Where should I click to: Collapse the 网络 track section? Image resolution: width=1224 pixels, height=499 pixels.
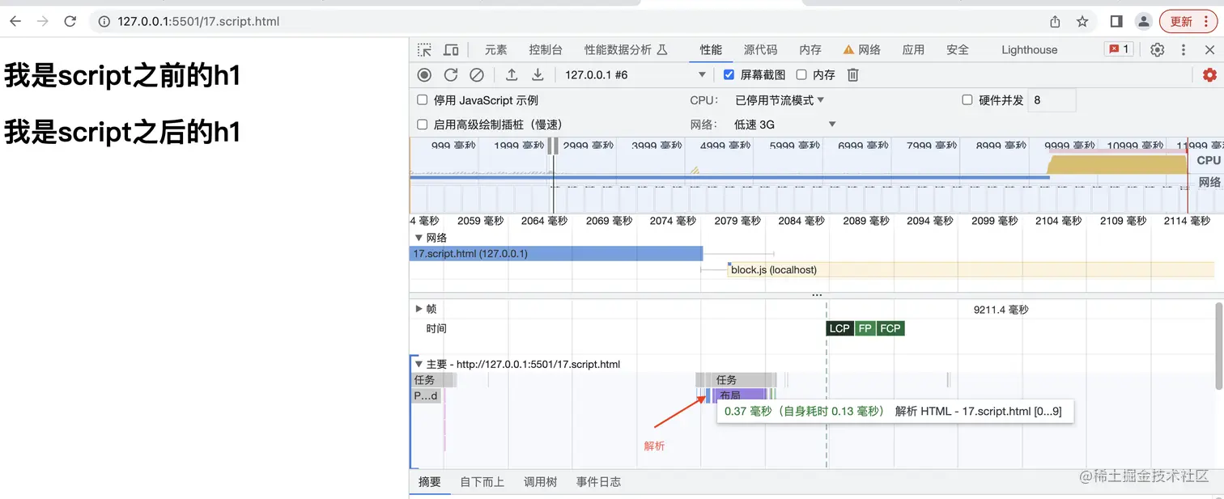(419, 238)
